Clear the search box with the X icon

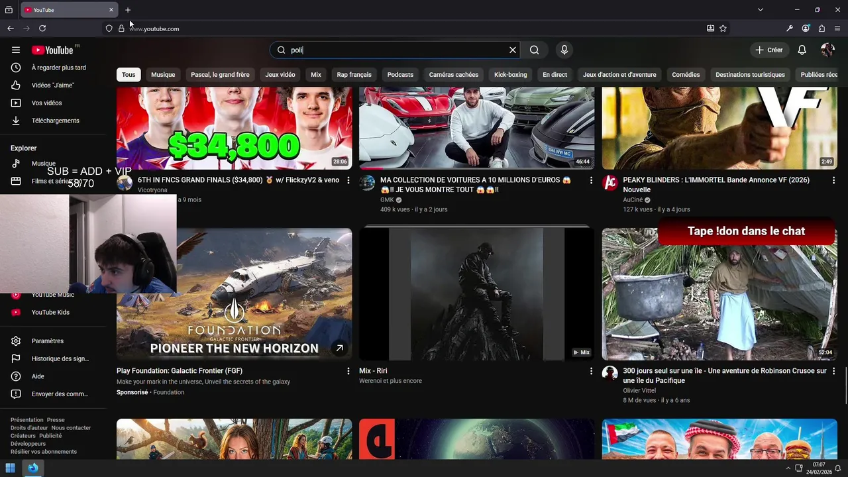click(512, 50)
